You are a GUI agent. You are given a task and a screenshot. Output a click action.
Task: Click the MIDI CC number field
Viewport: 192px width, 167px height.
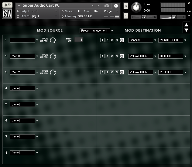[79, 40]
